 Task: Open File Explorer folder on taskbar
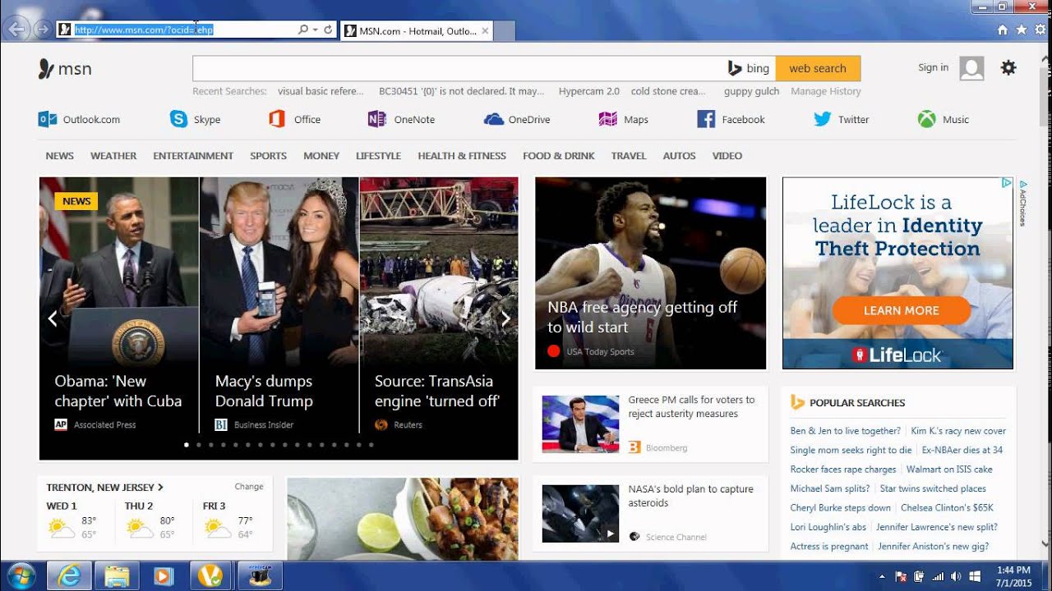pos(116,575)
